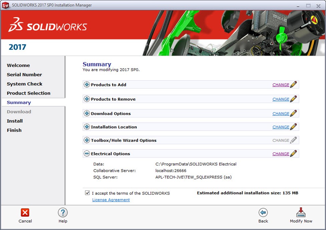Image resolution: width=326 pixels, height=230 pixels.
Task: Expand the Products to Add section
Action: (87, 85)
